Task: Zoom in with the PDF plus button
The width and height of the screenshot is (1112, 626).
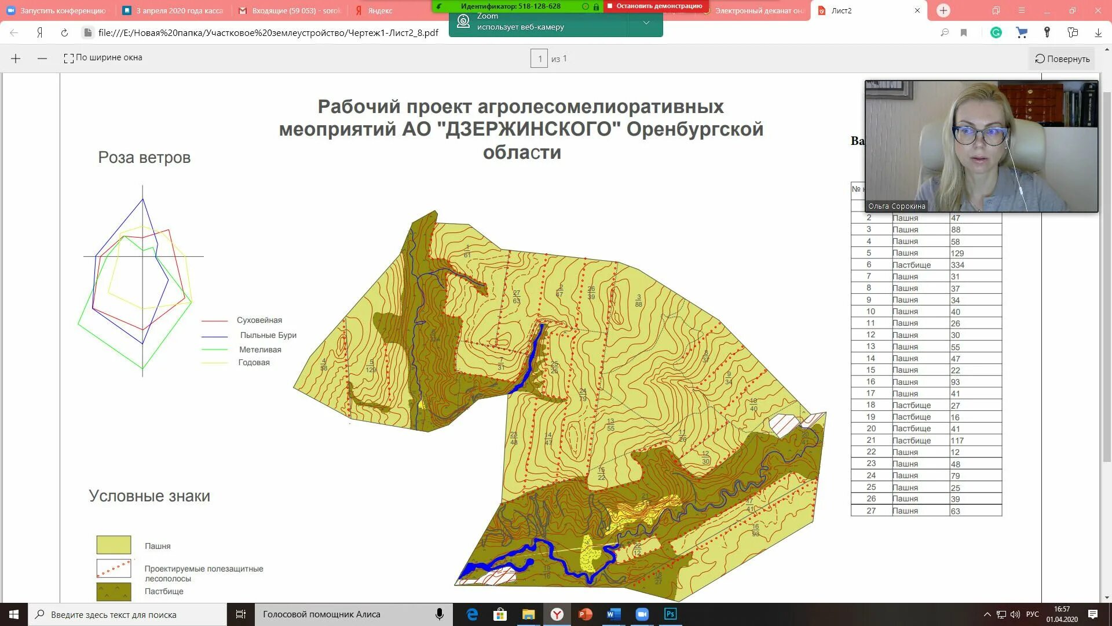Action: pyautogui.click(x=16, y=59)
